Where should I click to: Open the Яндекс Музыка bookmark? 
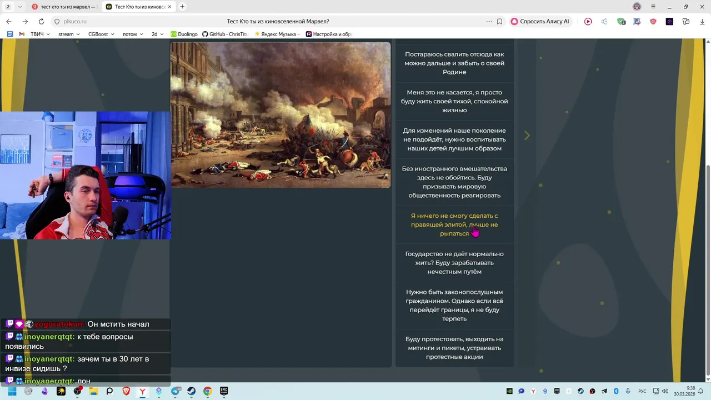277,34
